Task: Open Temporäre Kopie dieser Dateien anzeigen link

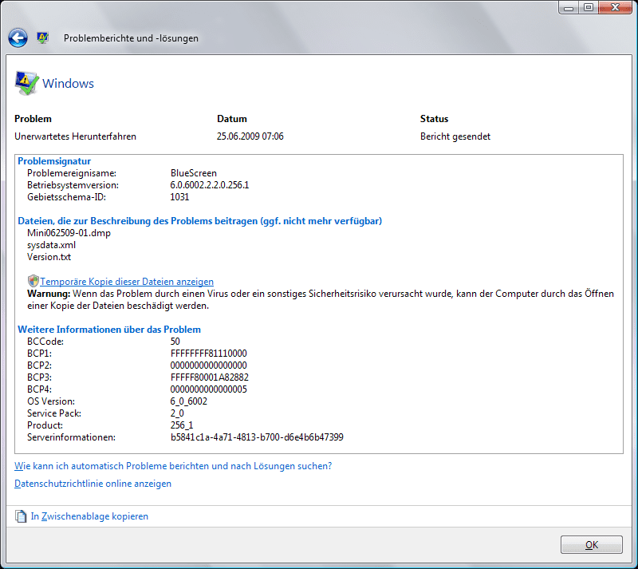Action: (127, 282)
